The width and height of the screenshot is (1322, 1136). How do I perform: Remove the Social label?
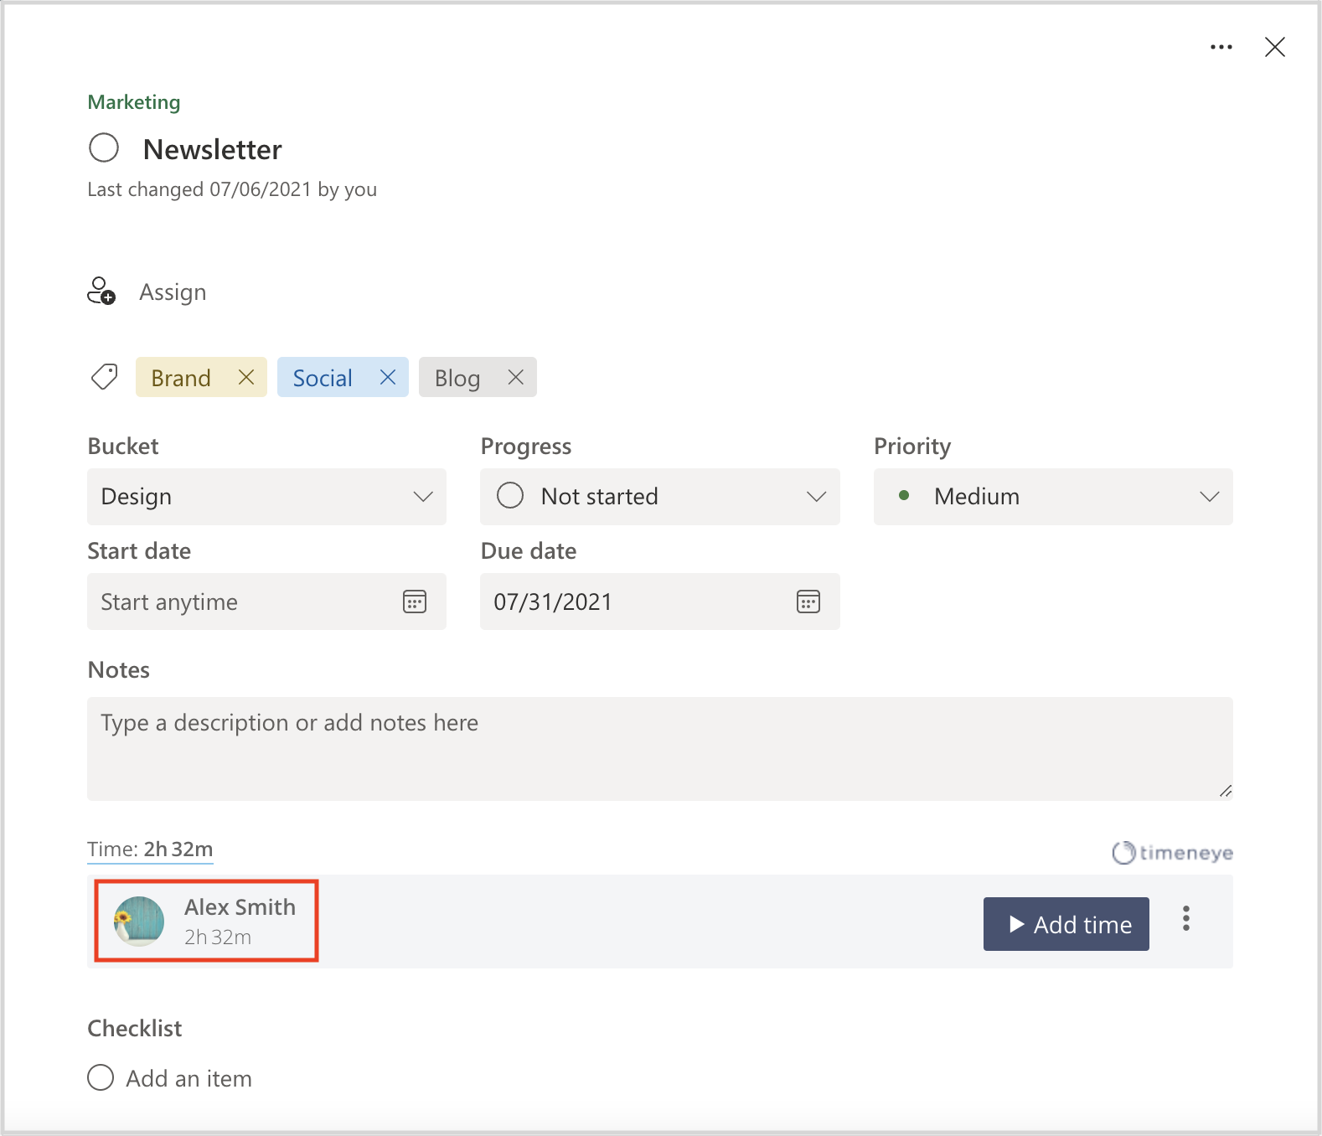(388, 377)
